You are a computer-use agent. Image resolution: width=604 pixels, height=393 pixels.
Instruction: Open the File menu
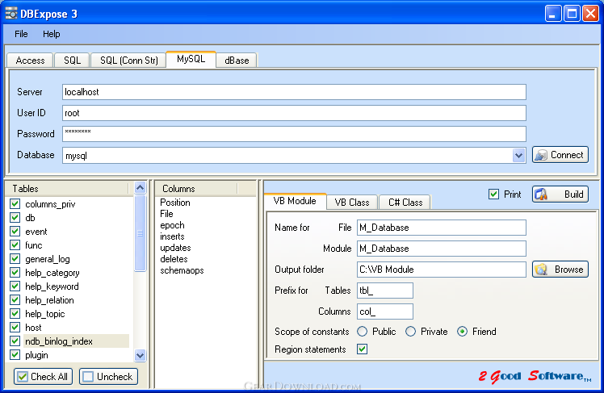point(21,34)
